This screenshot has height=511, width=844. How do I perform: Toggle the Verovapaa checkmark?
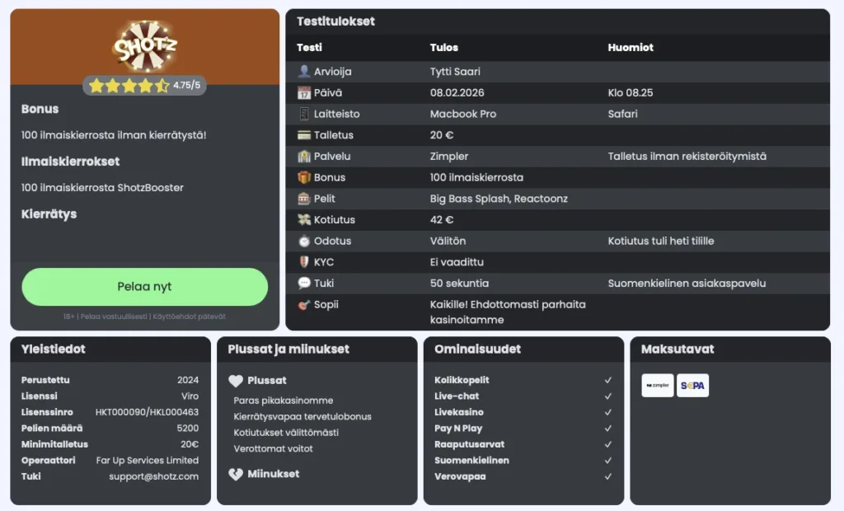pyautogui.click(x=607, y=476)
